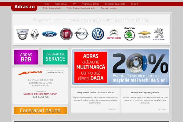Screen dimensions: 183x122
Task: Click Mai mult under Programare online
Action: pos(112,109)
